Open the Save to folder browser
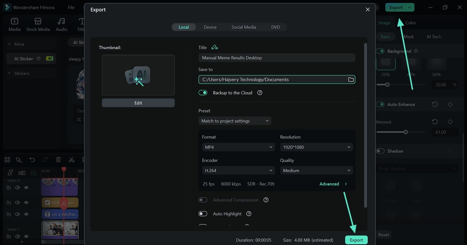 coord(351,79)
